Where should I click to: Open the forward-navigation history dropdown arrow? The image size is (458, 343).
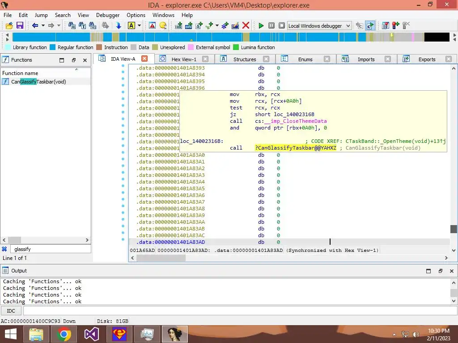59,25
